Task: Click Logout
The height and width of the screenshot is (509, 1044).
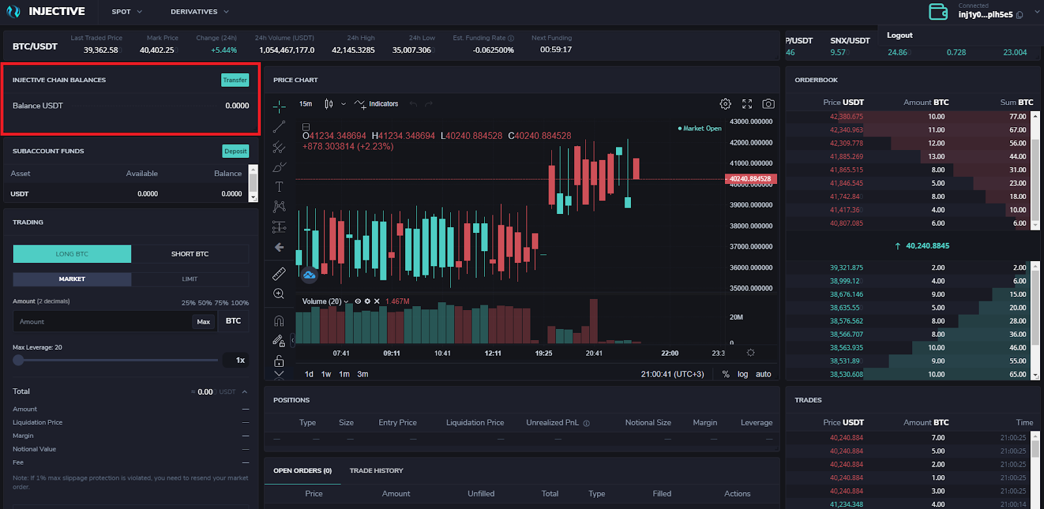Action: point(900,35)
